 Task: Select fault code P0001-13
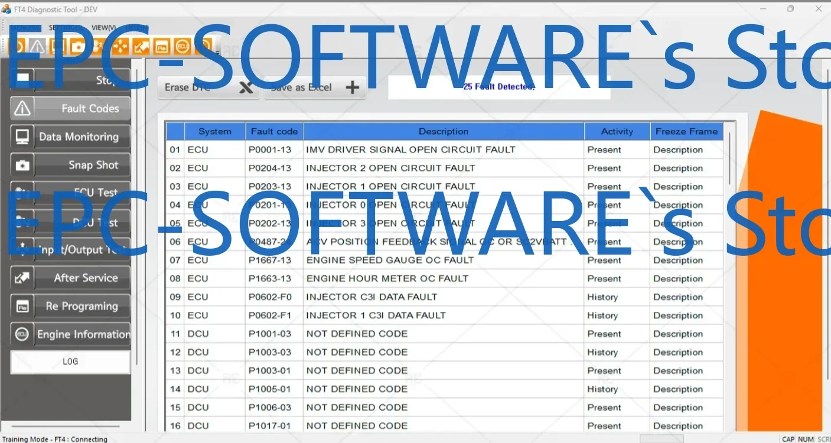(270, 149)
